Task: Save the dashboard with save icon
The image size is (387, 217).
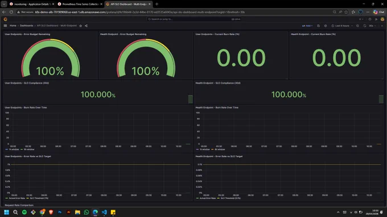Action: (x=318, y=26)
